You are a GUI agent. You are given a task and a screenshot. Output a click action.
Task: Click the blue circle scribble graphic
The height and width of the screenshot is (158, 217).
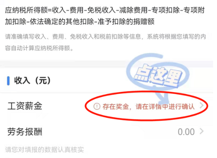click(x=158, y=71)
